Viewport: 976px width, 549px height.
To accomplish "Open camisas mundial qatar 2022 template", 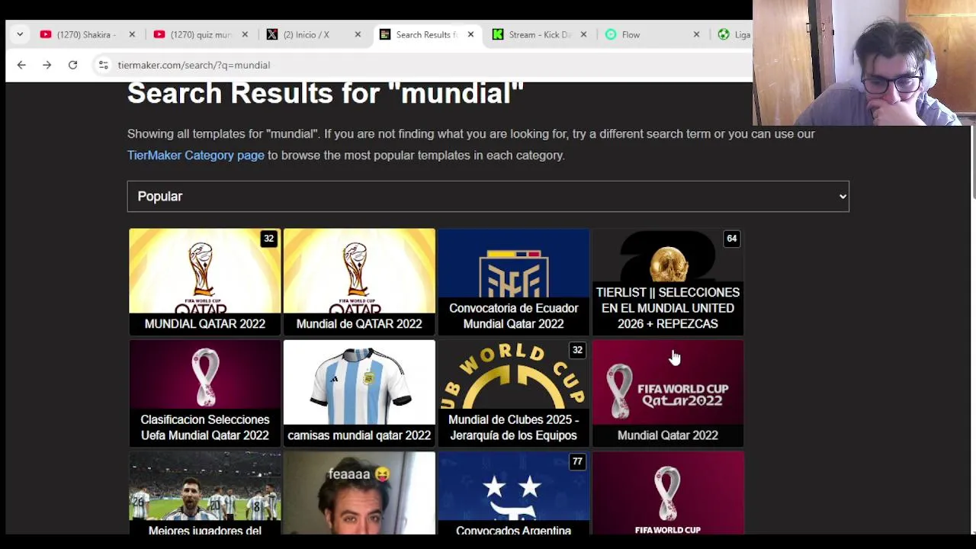I will click(x=359, y=393).
